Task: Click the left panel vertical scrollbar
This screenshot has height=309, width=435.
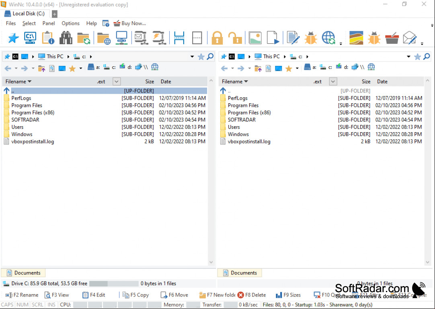Action: pyautogui.click(x=211, y=172)
